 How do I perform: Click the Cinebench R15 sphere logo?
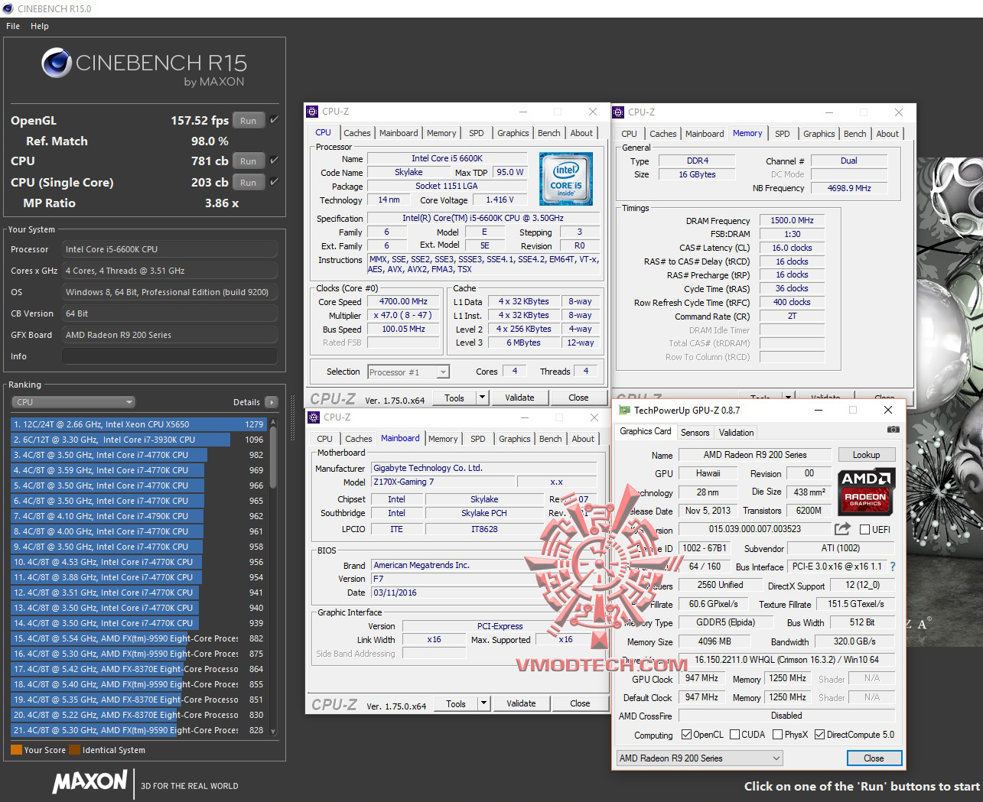[x=57, y=63]
